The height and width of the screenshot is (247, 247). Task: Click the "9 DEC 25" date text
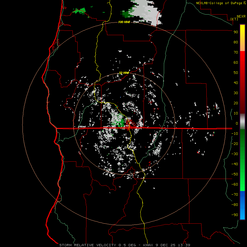[x=165, y=245]
